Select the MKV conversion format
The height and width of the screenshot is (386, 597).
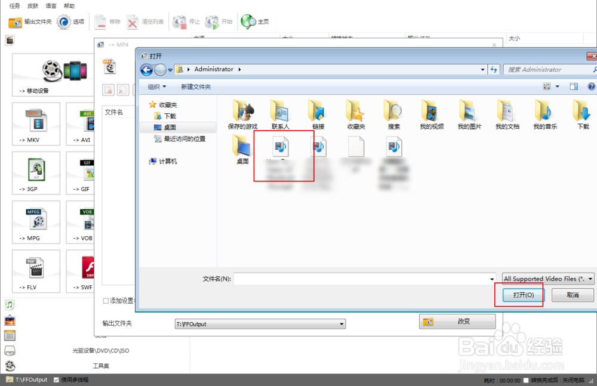point(36,123)
